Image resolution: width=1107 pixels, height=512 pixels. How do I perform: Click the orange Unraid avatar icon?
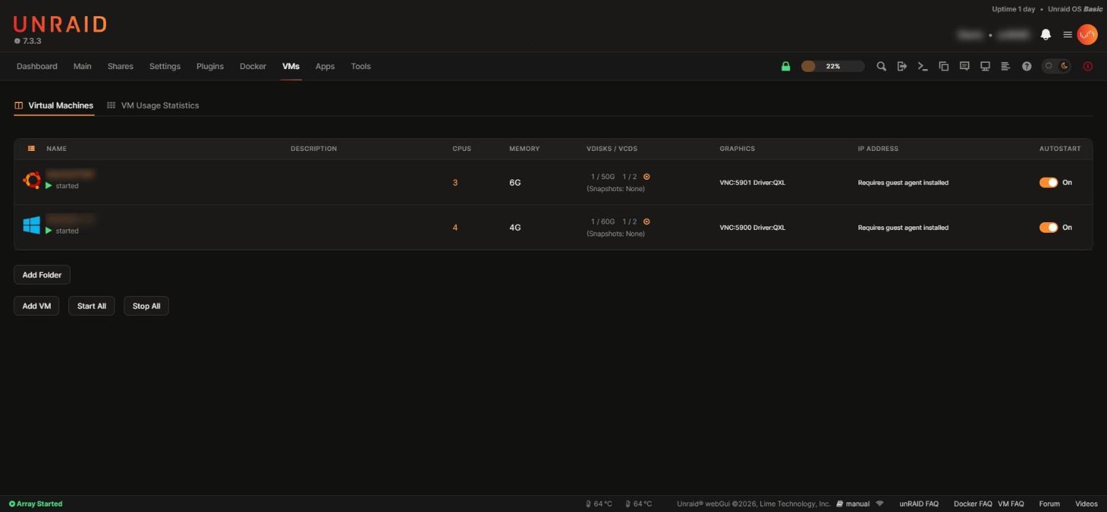pyautogui.click(x=1087, y=35)
